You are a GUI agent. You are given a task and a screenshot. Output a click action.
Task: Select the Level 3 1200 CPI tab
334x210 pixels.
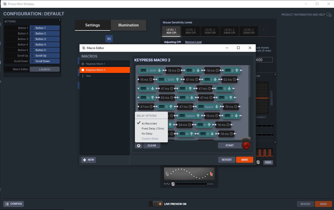(210, 31)
